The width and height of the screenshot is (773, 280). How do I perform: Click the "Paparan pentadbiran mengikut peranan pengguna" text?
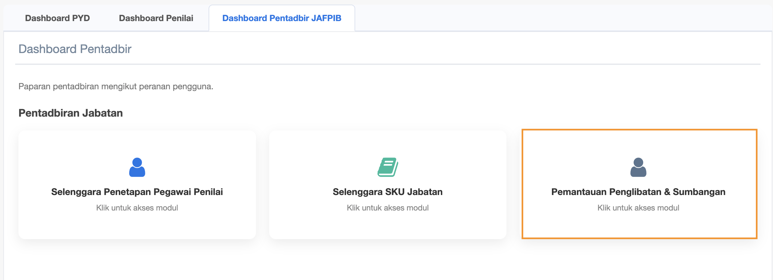tap(116, 86)
